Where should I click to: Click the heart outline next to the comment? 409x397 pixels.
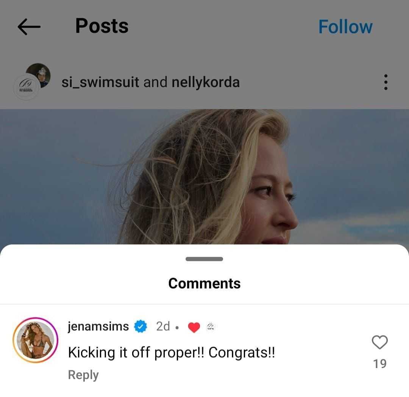[379, 341]
